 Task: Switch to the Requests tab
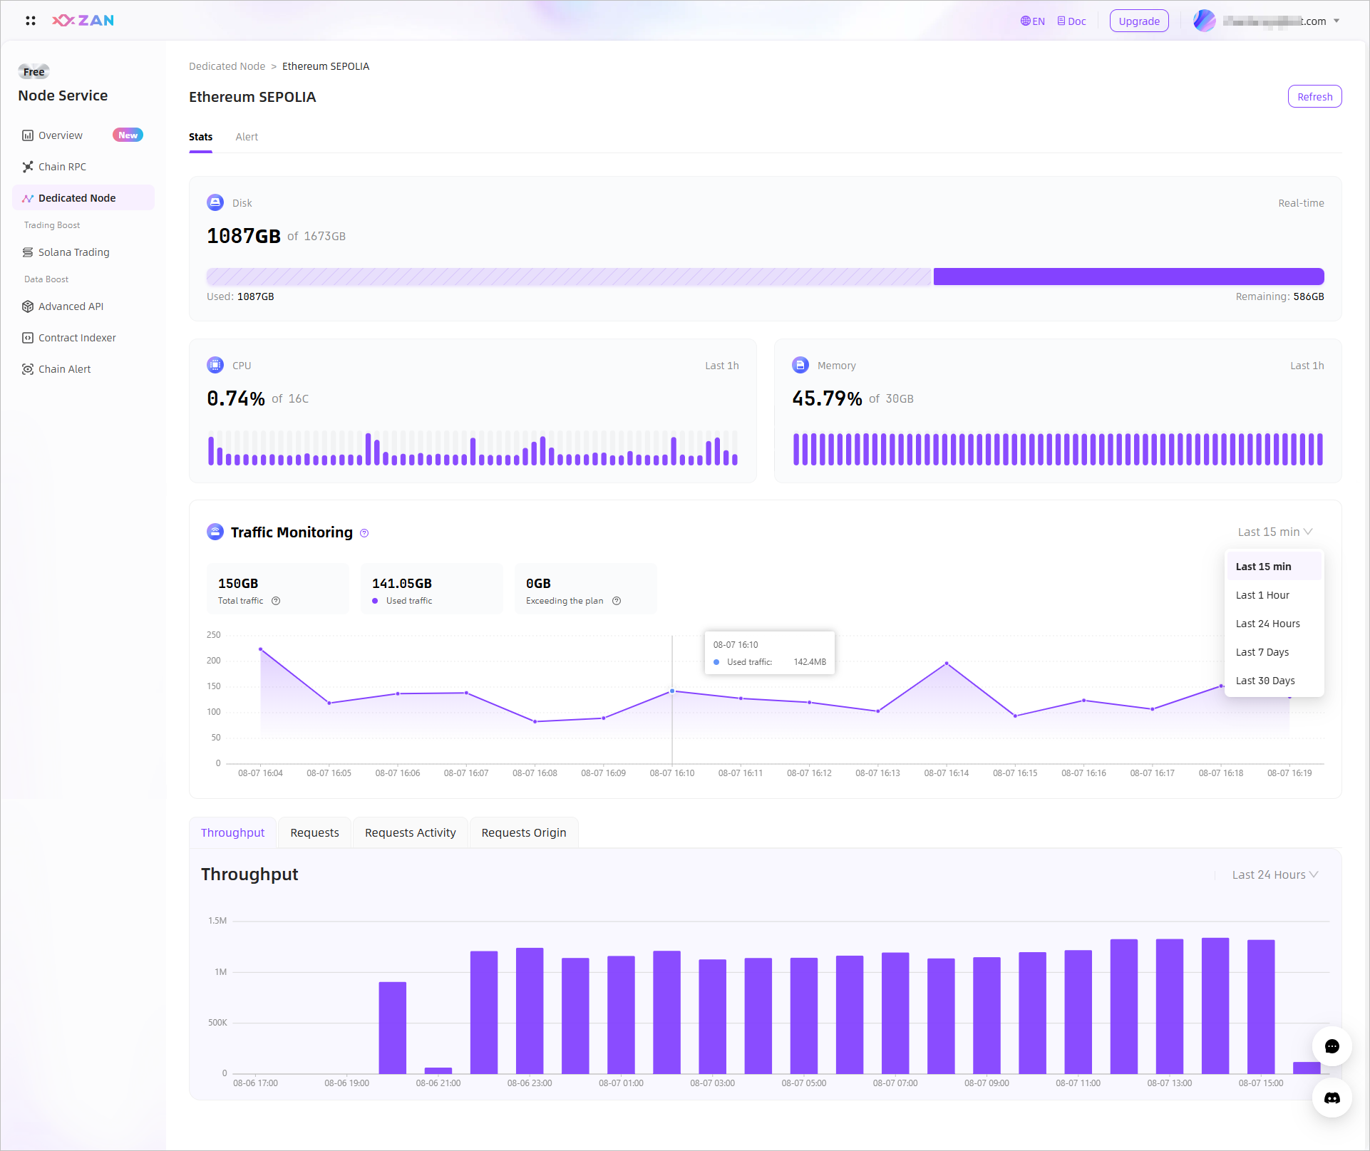[x=314, y=832]
